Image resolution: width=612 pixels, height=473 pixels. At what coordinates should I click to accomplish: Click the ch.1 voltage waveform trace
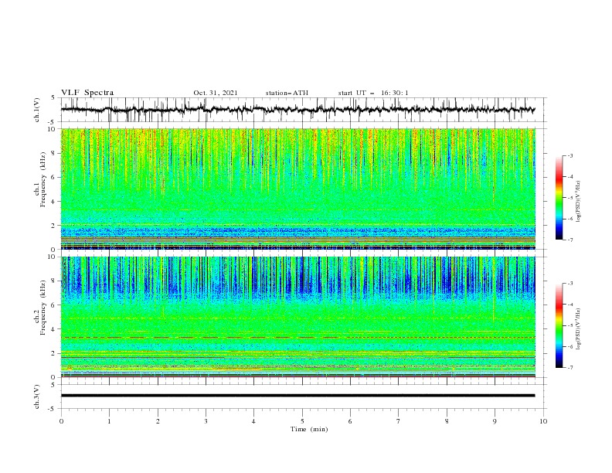tap(297, 110)
